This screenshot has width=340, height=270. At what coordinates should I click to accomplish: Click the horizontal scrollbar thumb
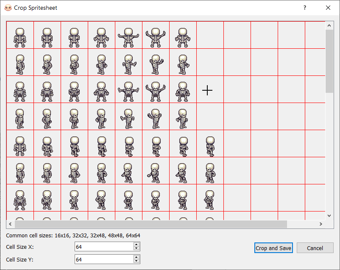pos(150,224)
